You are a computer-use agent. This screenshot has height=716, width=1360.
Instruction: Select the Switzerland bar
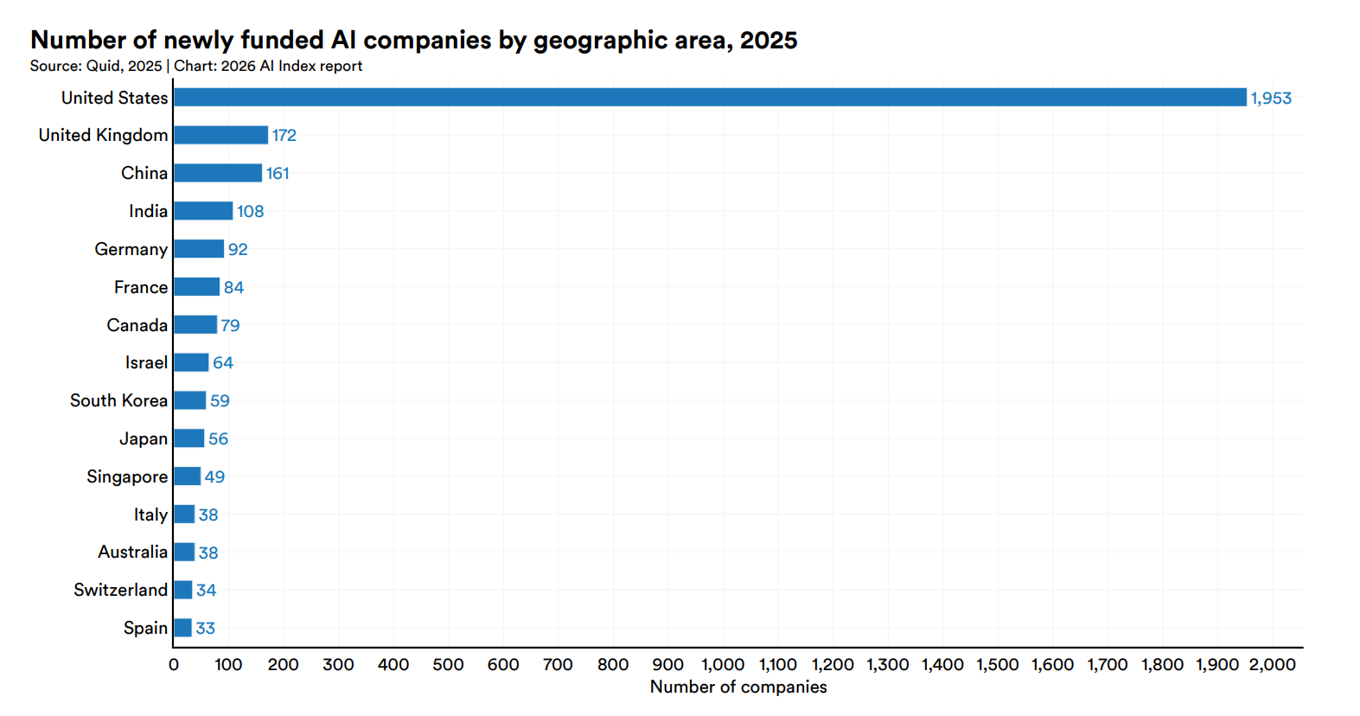click(182, 590)
